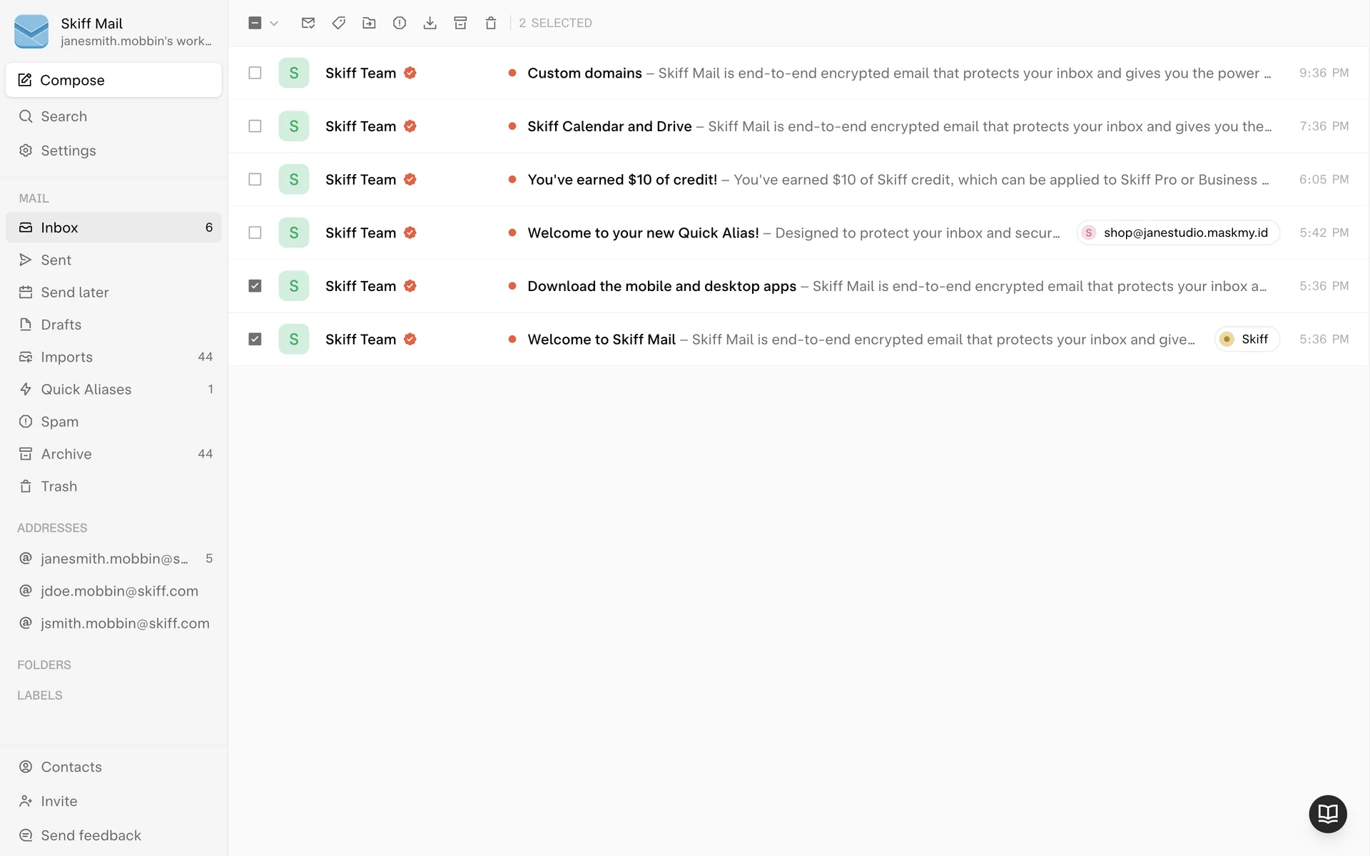Open the Skiff Calendar and Drive email
Screen dimensions: 1370x856
tap(609, 126)
